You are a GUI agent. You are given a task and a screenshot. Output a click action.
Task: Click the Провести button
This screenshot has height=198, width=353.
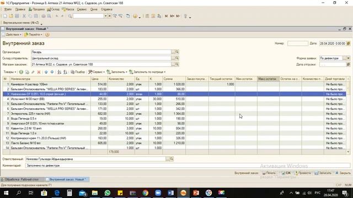[x=303, y=173]
